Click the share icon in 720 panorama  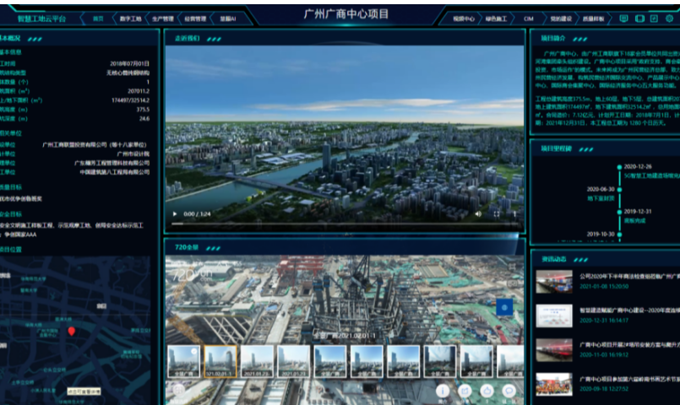coord(465,391)
